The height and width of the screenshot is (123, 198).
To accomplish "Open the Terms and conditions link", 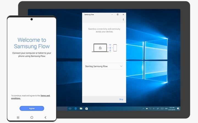I will point(31,97).
